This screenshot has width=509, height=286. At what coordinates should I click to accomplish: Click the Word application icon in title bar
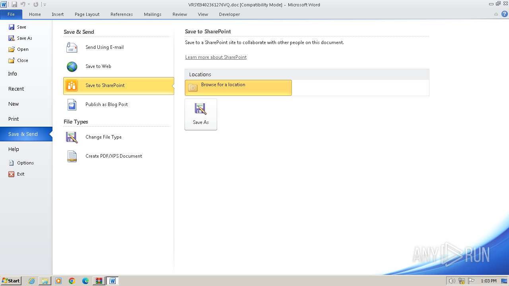[x=4, y=4]
